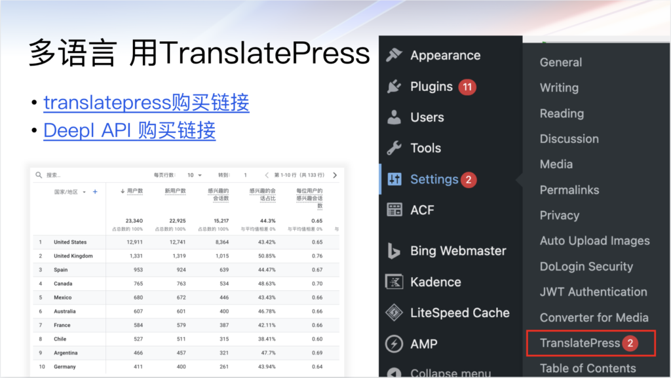This screenshot has height=378, width=671.
Task: Click the Tools wrench icon
Action: pos(394,148)
